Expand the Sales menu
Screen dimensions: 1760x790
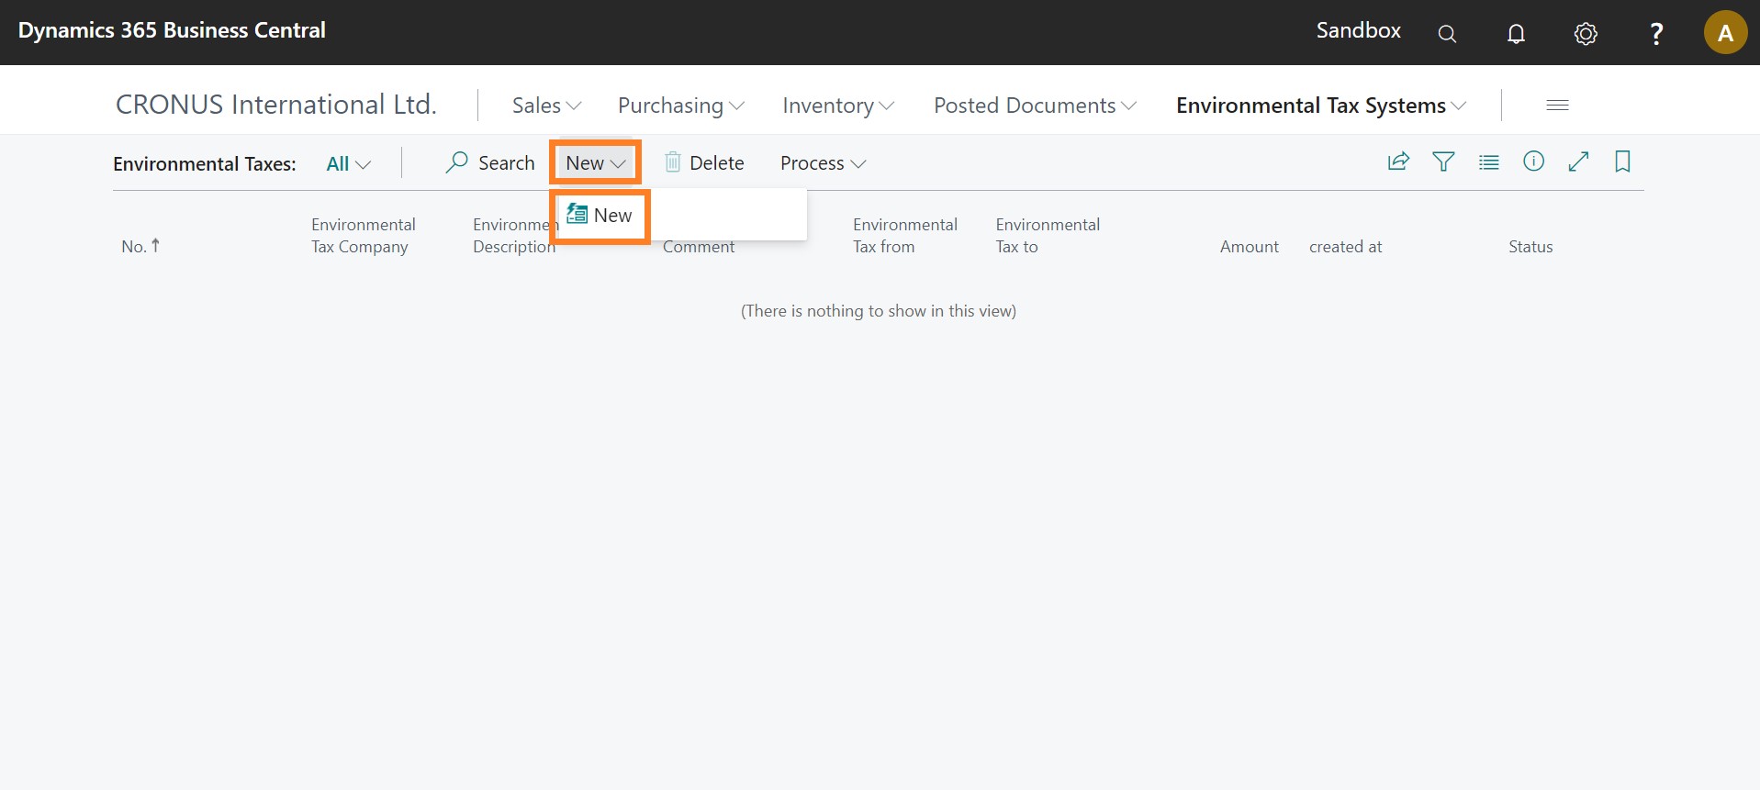(546, 106)
